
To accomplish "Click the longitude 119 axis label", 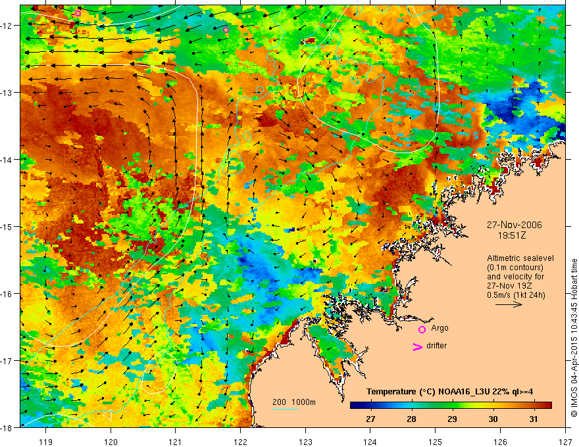I will [46, 442].
